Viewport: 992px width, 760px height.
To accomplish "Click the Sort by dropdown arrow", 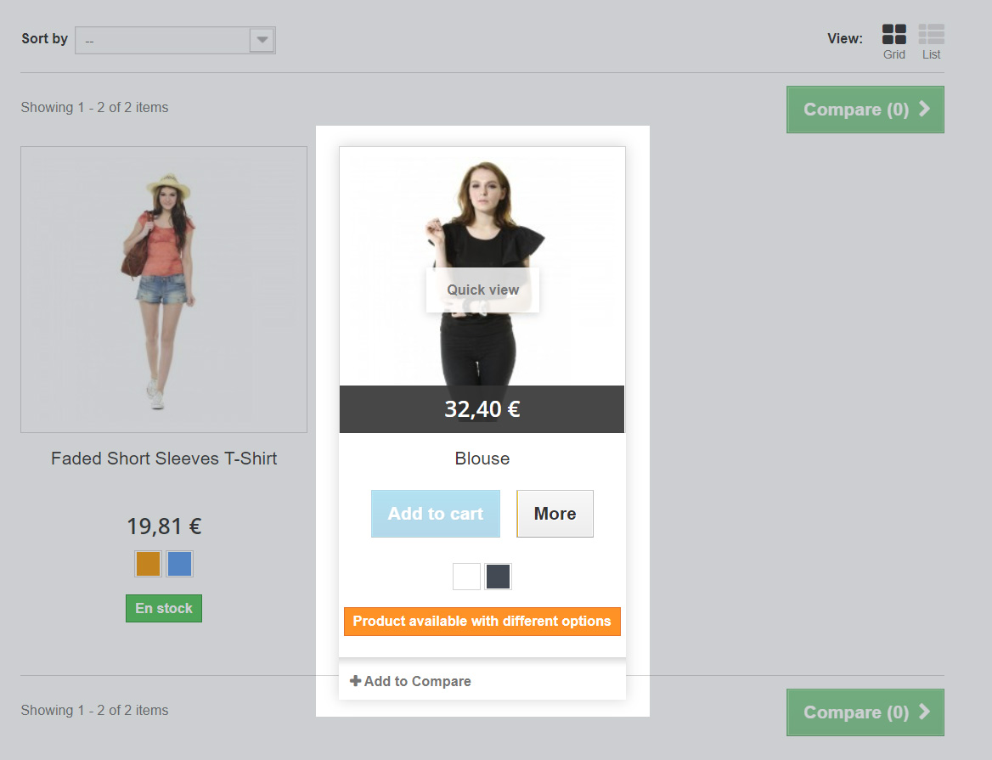I will point(262,40).
